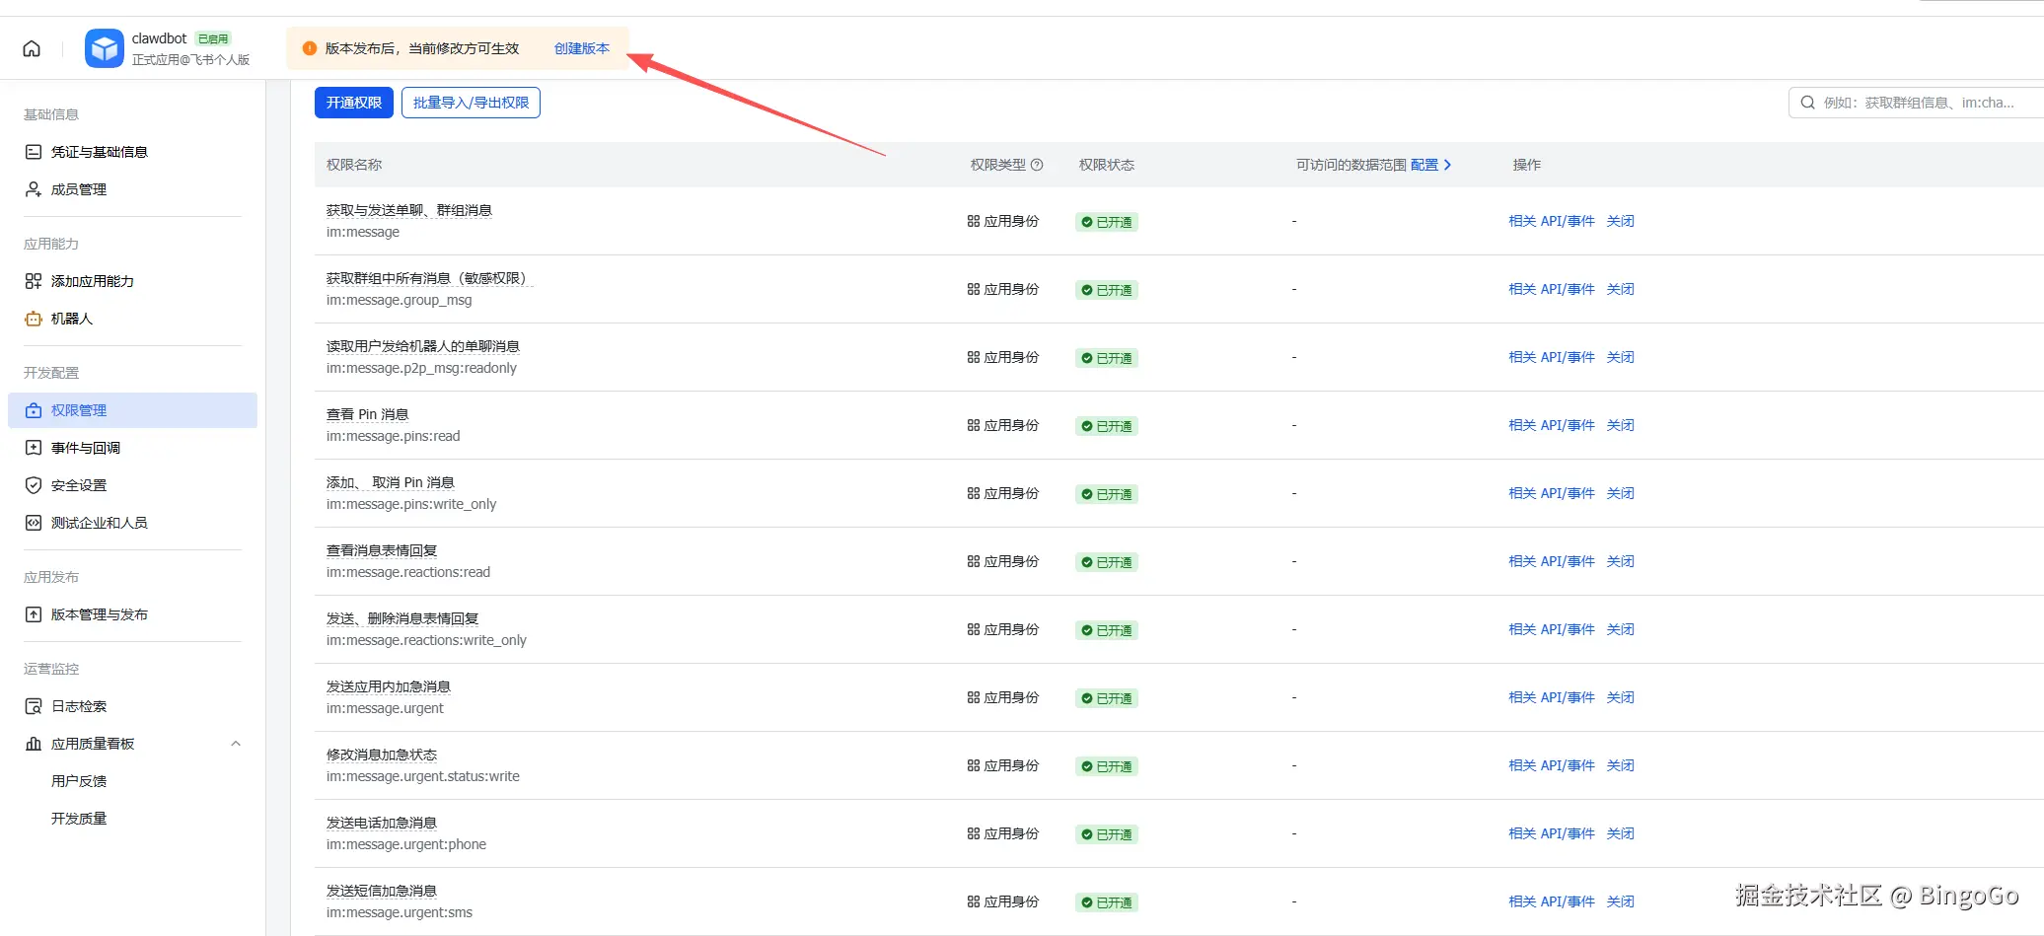The height and width of the screenshot is (936, 2044).
Task: Click 关闭 for im:message.group_msg
Action: [1621, 289]
